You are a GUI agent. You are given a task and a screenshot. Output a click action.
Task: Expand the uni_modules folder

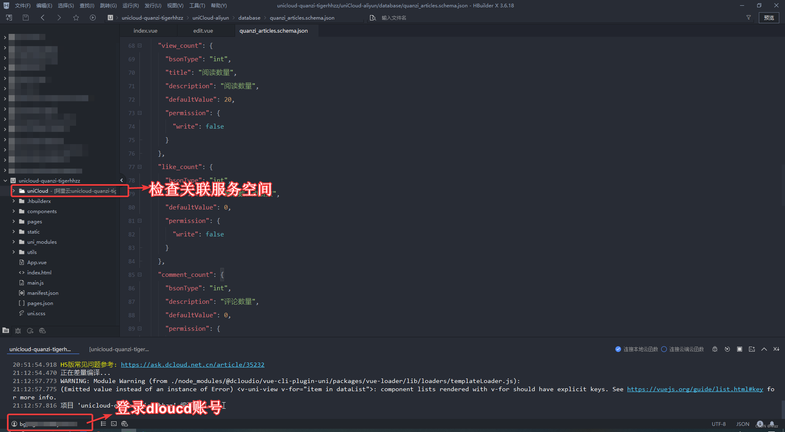tap(13, 242)
